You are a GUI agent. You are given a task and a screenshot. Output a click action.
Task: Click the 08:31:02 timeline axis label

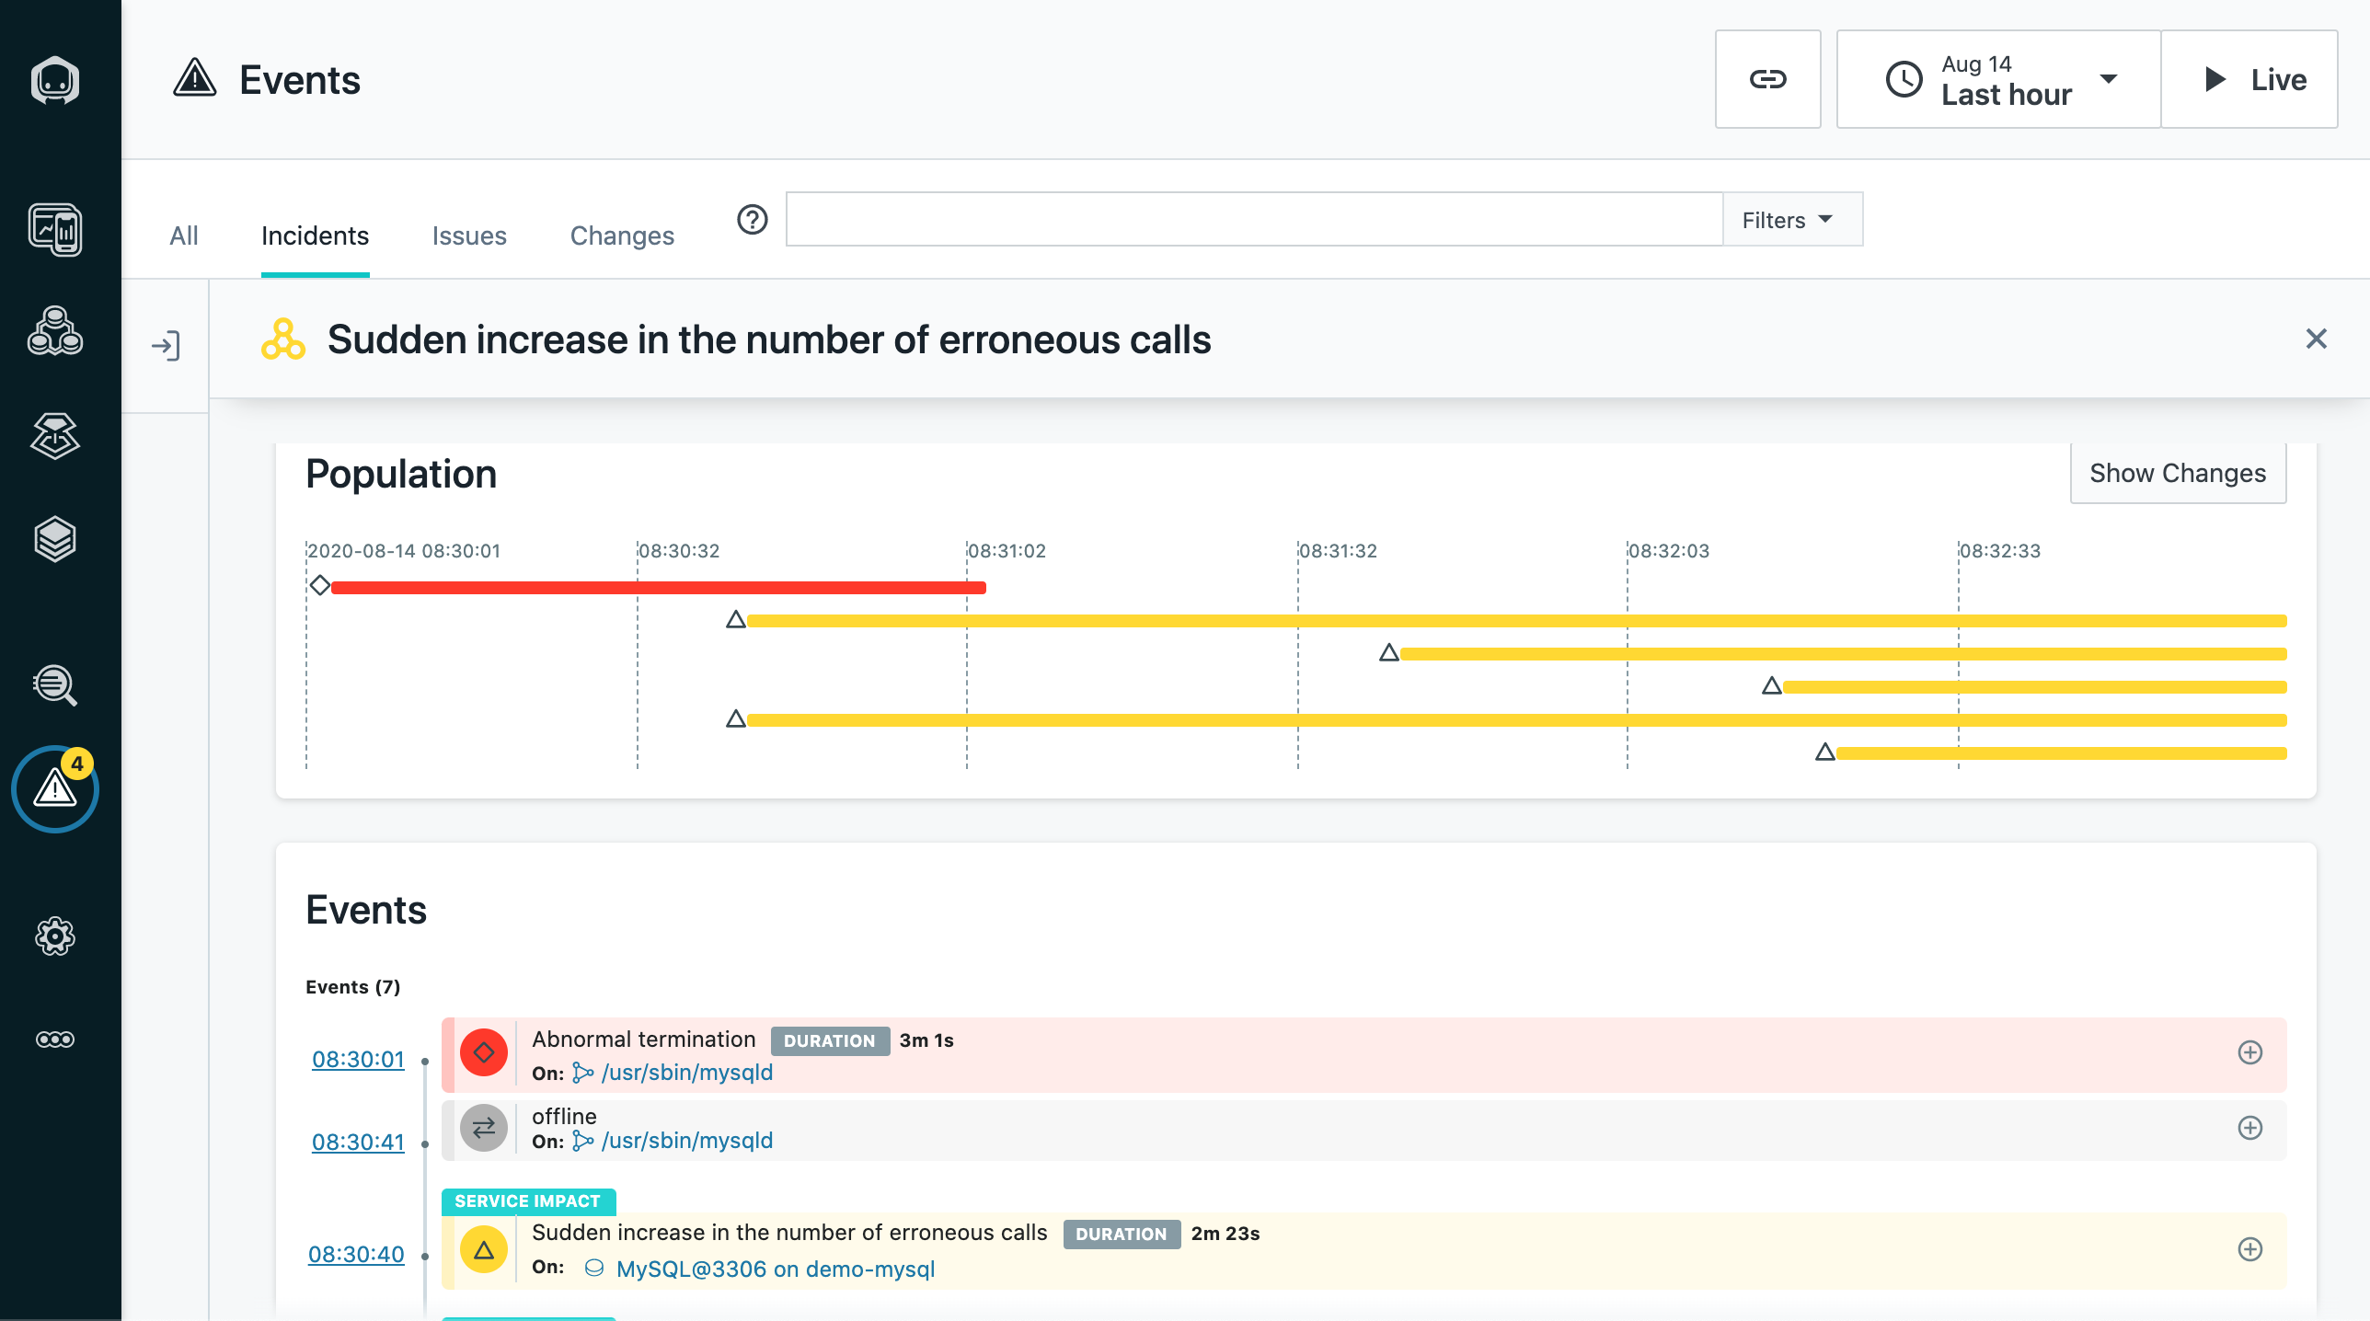(1007, 550)
